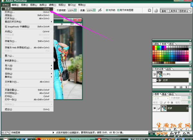The width and height of the screenshot is (193, 140).
Task: Switch to the 通道 (Channels) tab
Action: tap(164, 94)
